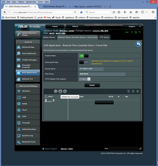Switch to the Media Server tab
Image resolution: width=158 pixels, height=166 pixels.
click(49, 37)
